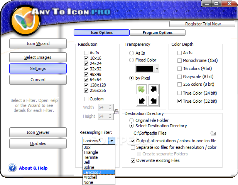Image resolution: width=238 pixels, height=185 pixels.
Task: Choose highlighted Lanczos3 list entry
Action: (x=99, y=172)
